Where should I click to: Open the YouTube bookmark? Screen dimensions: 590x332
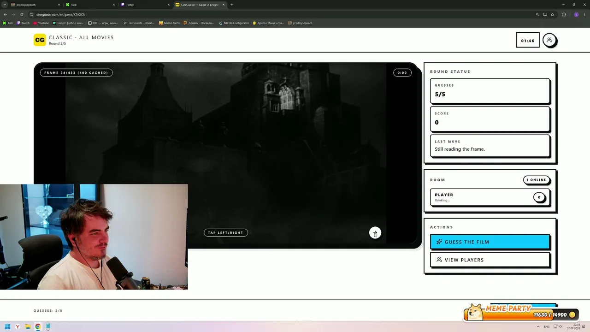(x=41, y=23)
